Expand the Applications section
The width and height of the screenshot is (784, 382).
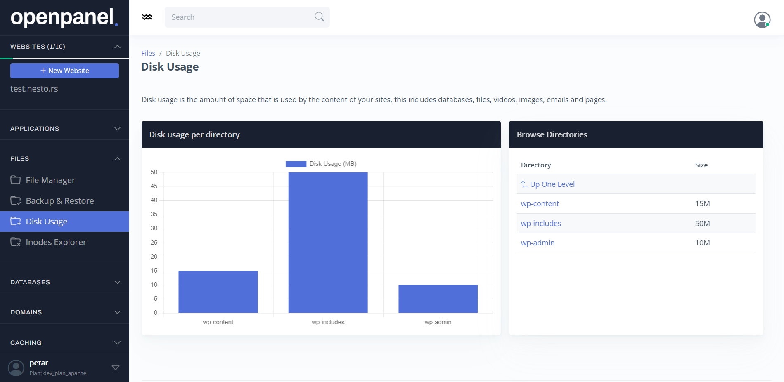117,129
